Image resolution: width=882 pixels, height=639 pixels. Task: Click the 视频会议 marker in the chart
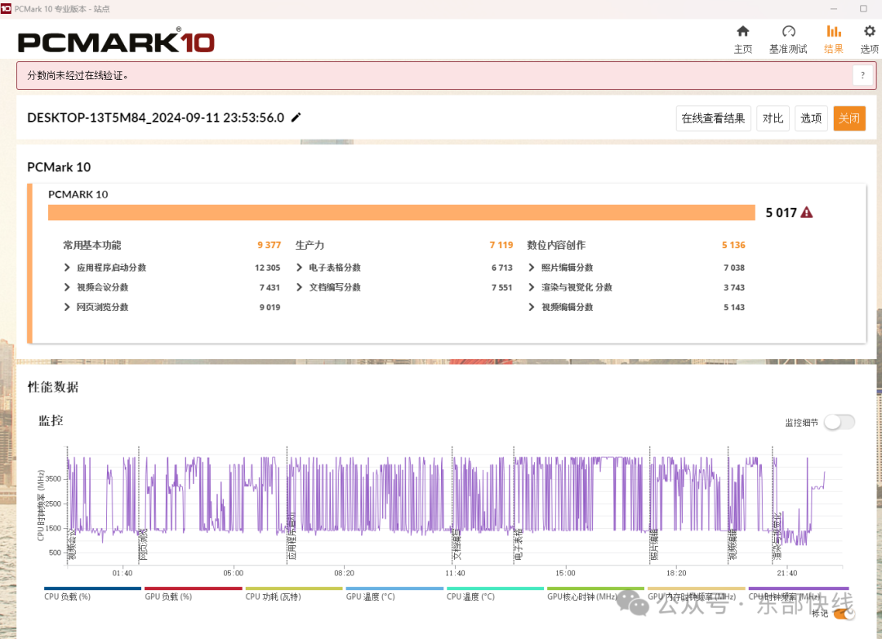point(71,544)
